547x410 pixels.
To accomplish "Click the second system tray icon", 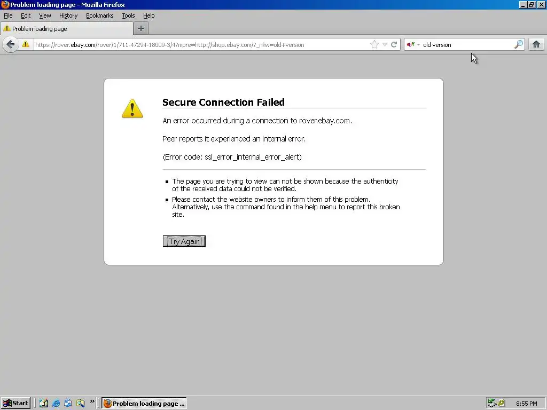I will pos(502,403).
